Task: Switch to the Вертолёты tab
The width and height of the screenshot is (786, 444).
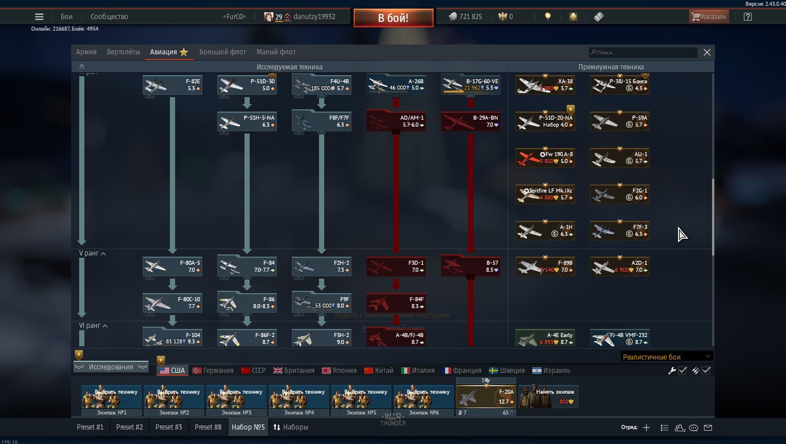Action: click(x=123, y=52)
